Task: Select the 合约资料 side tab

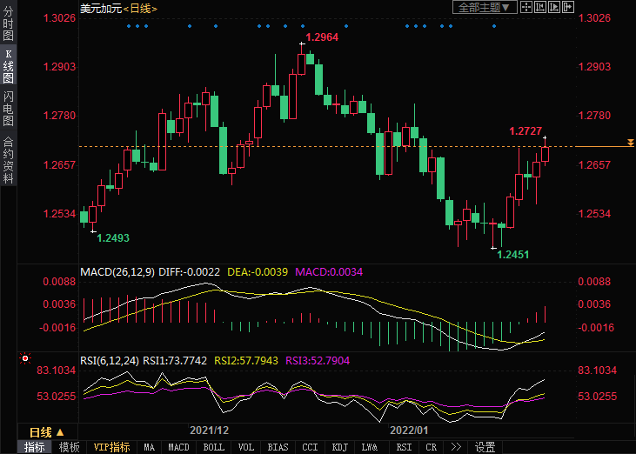Action: (8, 159)
